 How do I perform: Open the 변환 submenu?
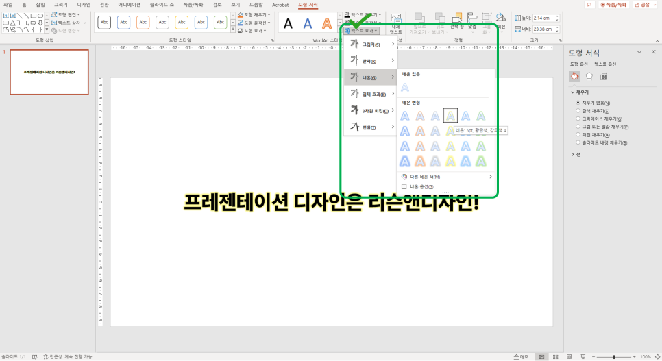pos(370,127)
